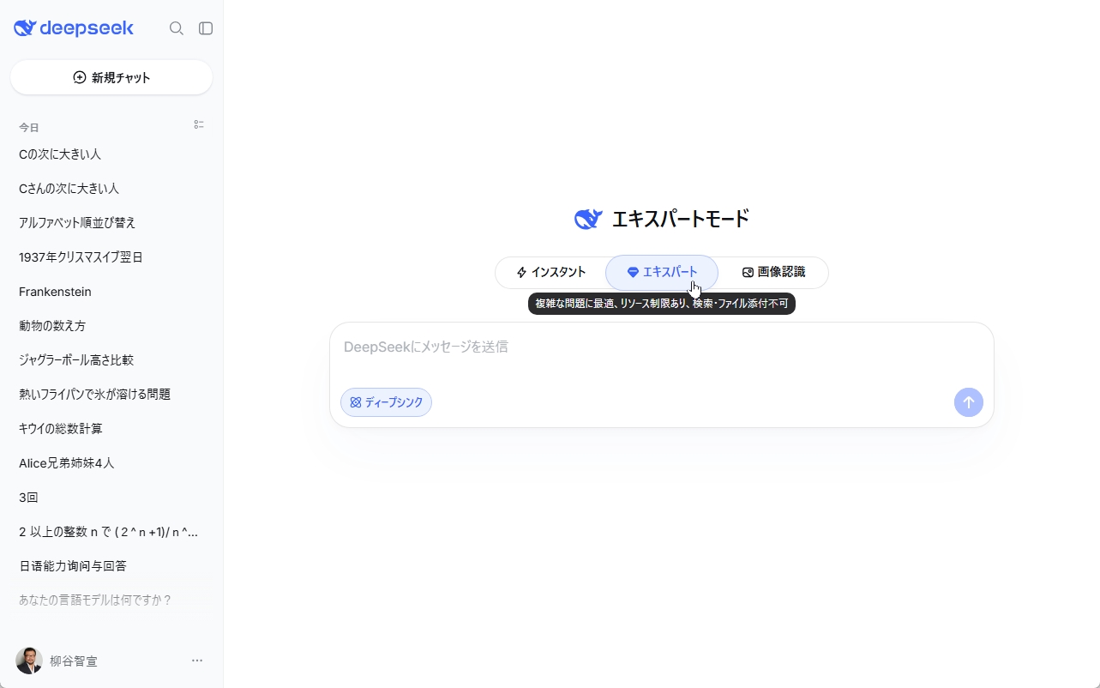This screenshot has height=688, width=1100.
Task: Toggle the ディープシンク deep thinking chip
Action: (x=386, y=402)
